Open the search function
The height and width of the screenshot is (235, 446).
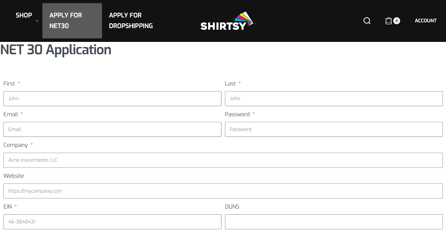(x=367, y=21)
